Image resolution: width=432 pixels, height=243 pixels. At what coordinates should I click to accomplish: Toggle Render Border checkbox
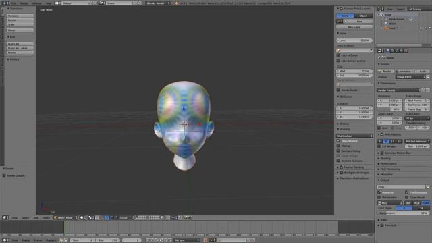[x=338, y=90]
